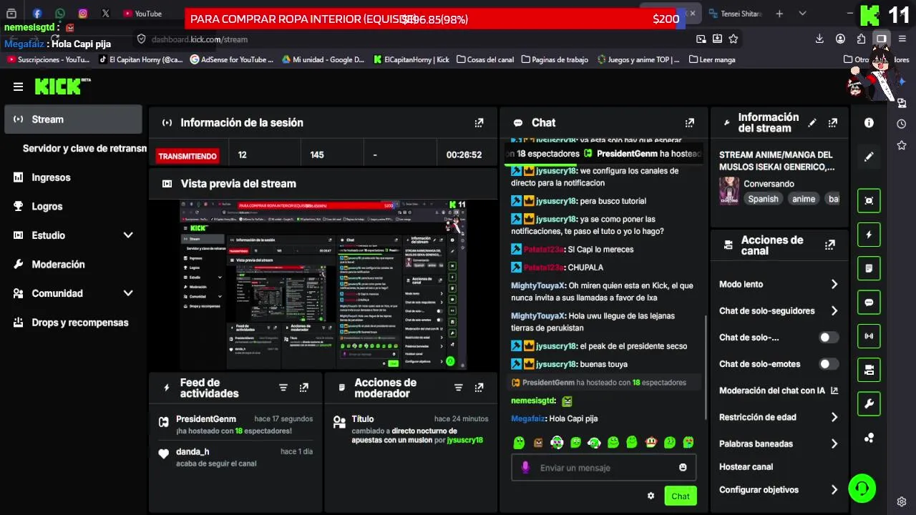Click the info icon in right toolbar
Image resolution: width=916 pixels, height=515 pixels.
[x=869, y=123]
